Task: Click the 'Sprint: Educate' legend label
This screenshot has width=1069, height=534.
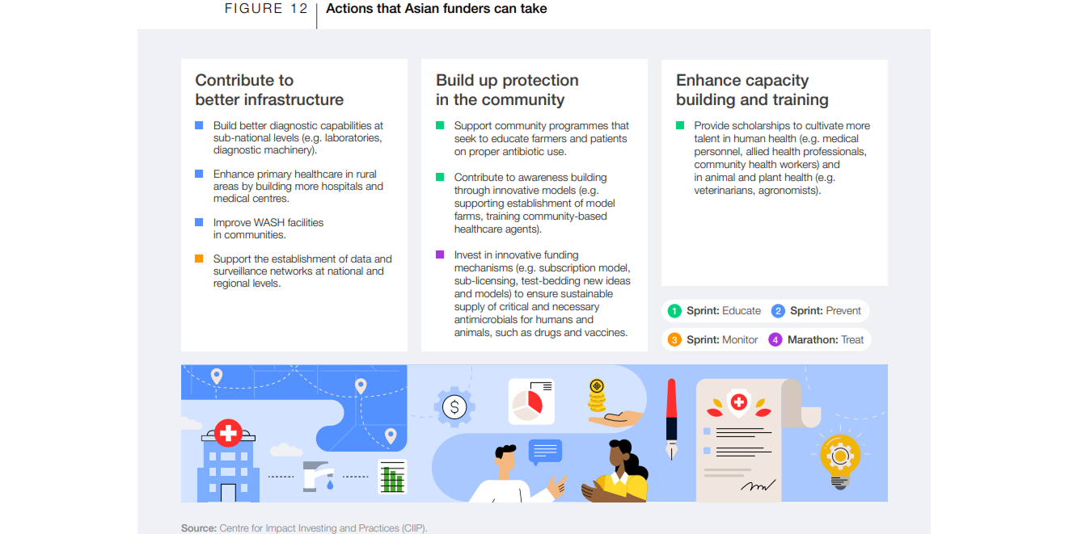Action: (724, 311)
